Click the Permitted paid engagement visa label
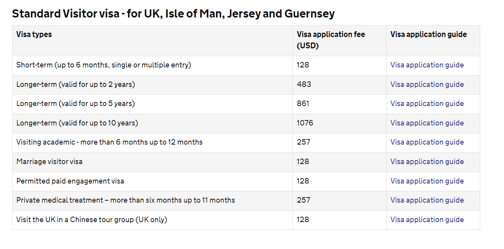The image size is (504, 249). (70, 181)
